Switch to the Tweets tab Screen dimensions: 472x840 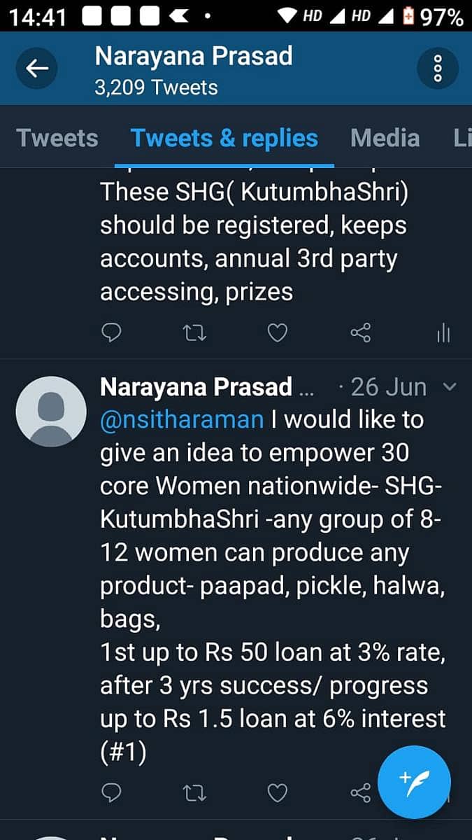(57, 138)
